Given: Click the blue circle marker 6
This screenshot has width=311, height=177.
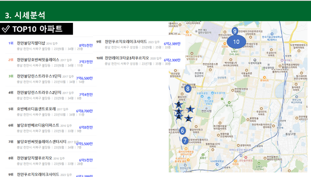Looking at the screenshot, I should point(183,130).
